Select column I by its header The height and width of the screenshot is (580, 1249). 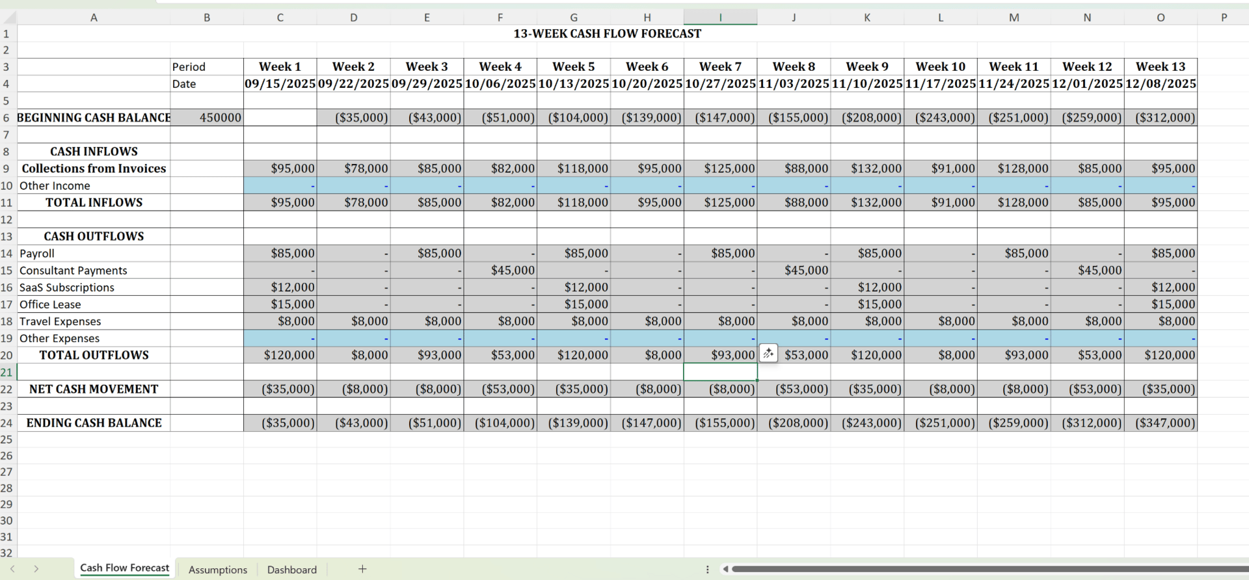(x=720, y=18)
